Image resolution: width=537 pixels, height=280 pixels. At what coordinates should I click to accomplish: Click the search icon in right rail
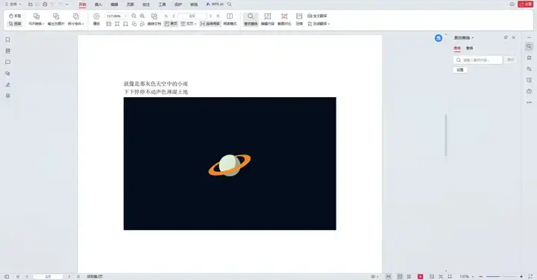tap(529, 46)
